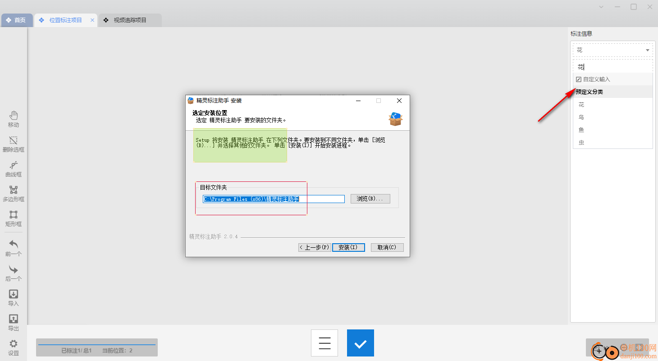Click the installer title bar app icon

click(191, 101)
